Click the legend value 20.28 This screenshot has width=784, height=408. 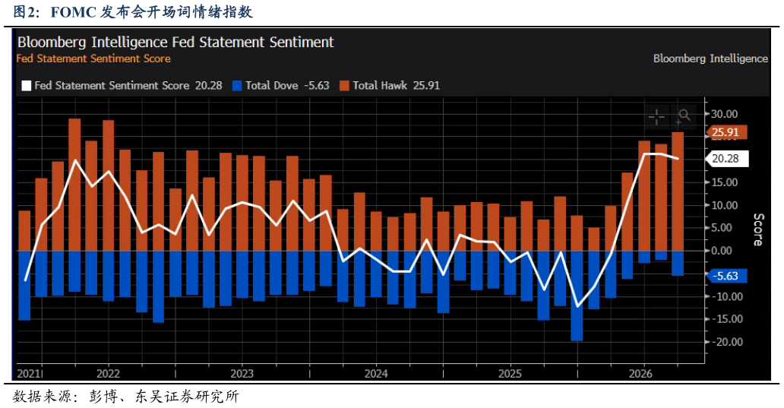coord(208,86)
